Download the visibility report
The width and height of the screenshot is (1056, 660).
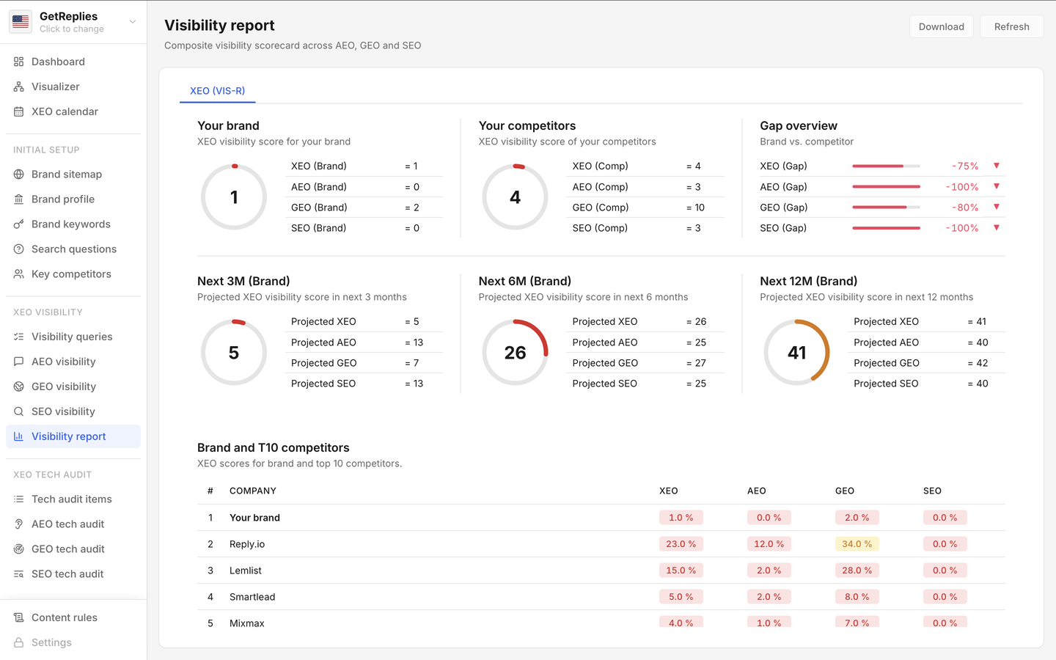[x=942, y=26]
